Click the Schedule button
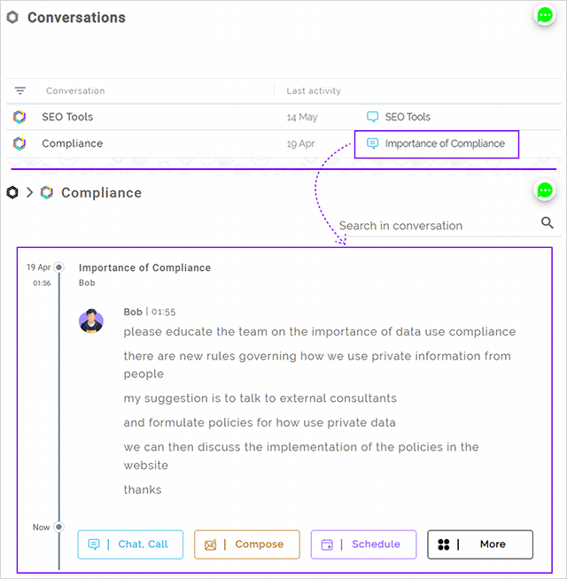Viewport: 567px width, 579px height. point(364,544)
